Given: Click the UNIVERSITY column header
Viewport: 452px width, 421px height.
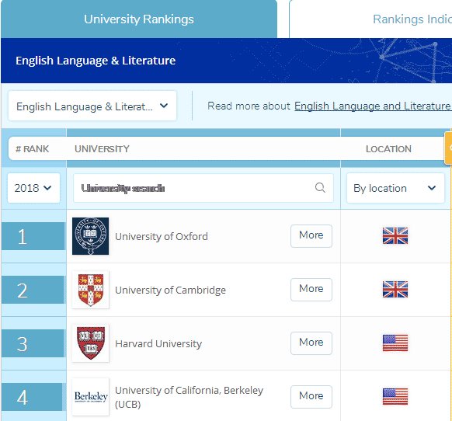Looking at the screenshot, I should (102, 149).
